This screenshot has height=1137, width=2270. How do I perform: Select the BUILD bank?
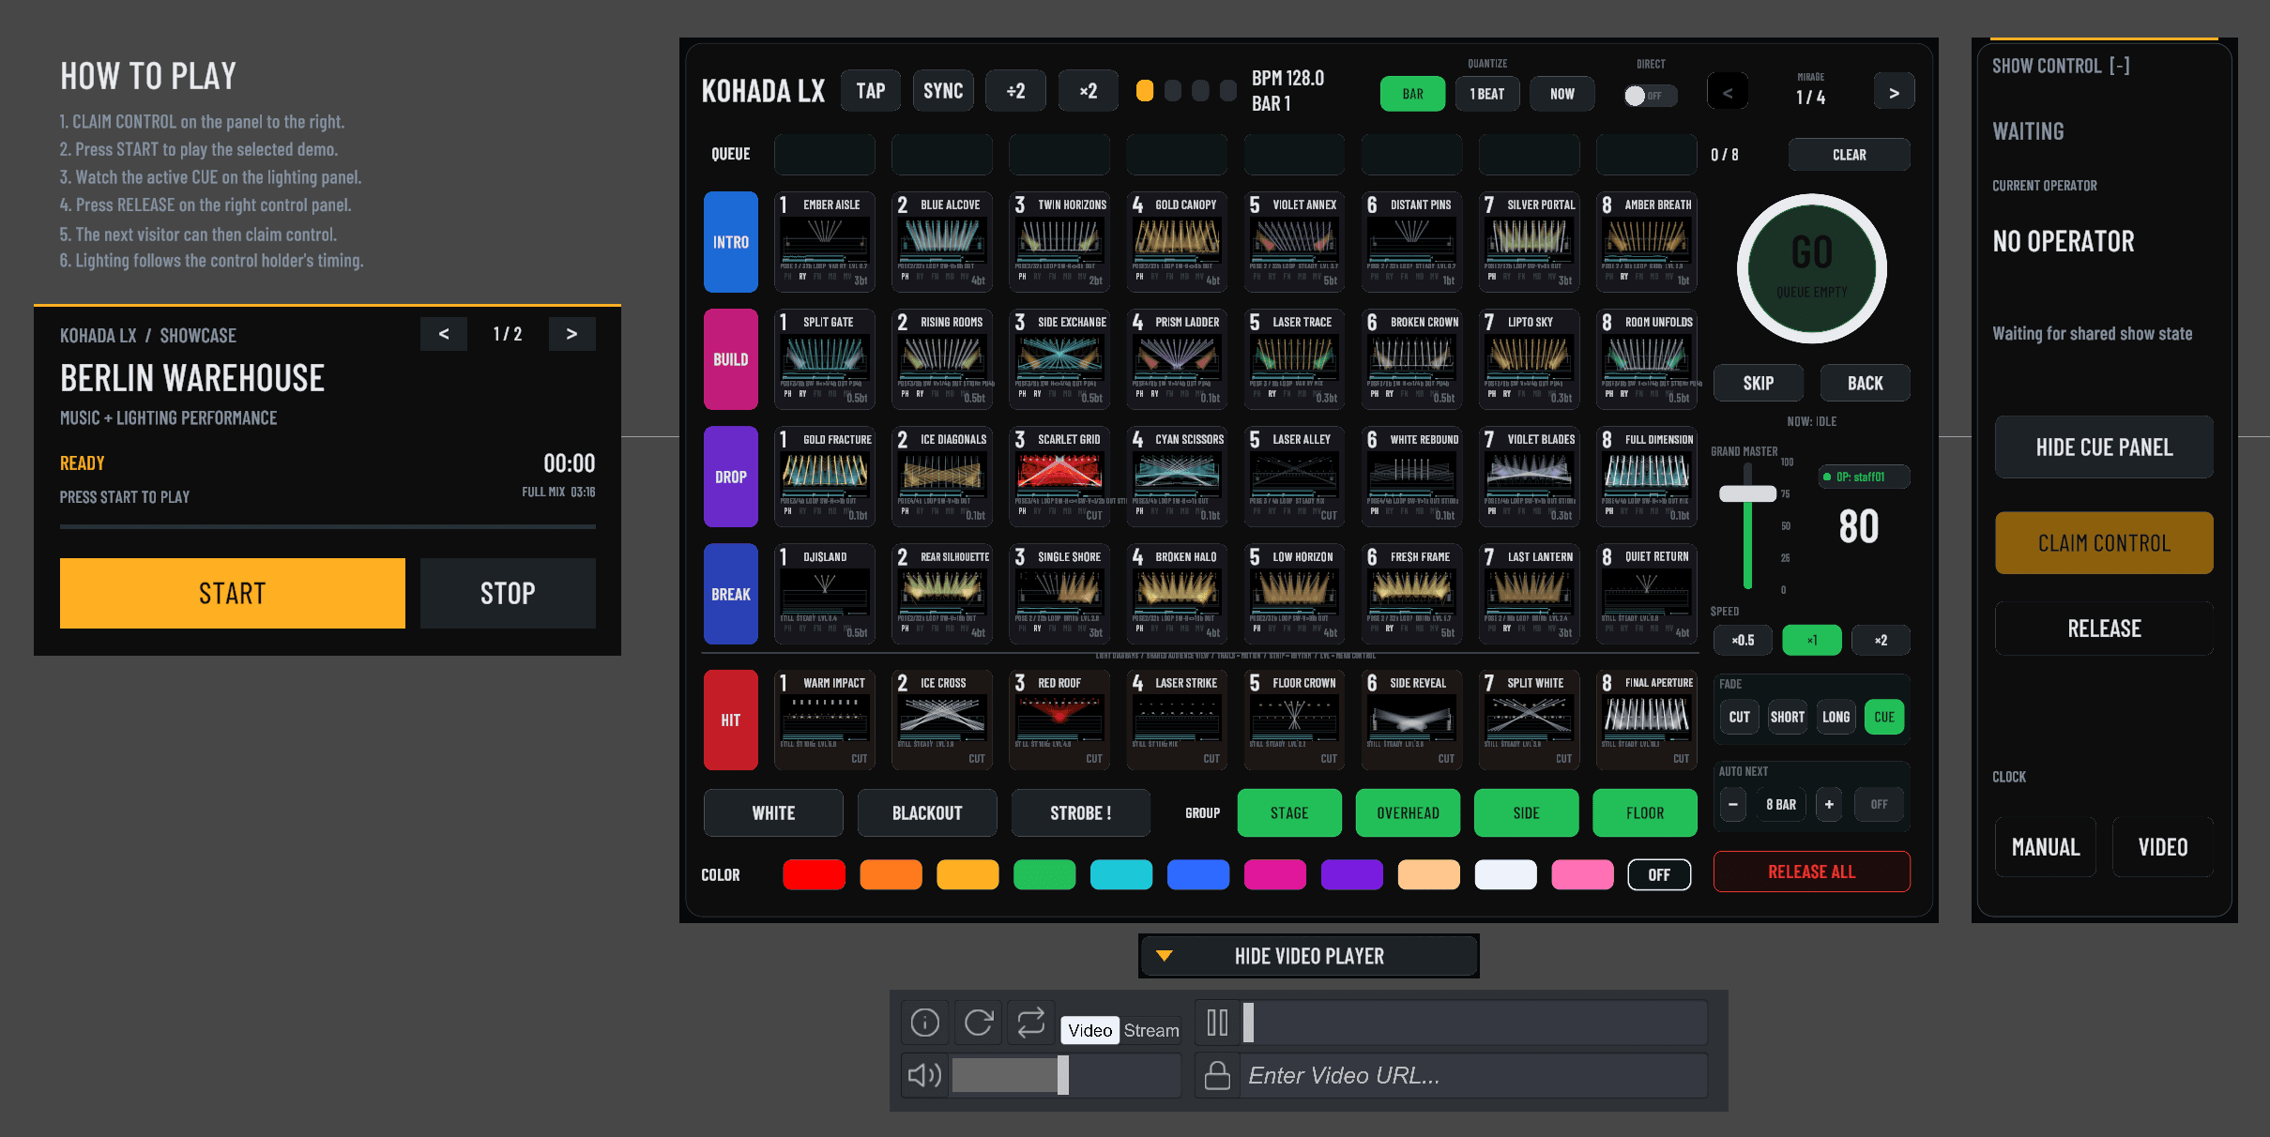[x=731, y=359]
